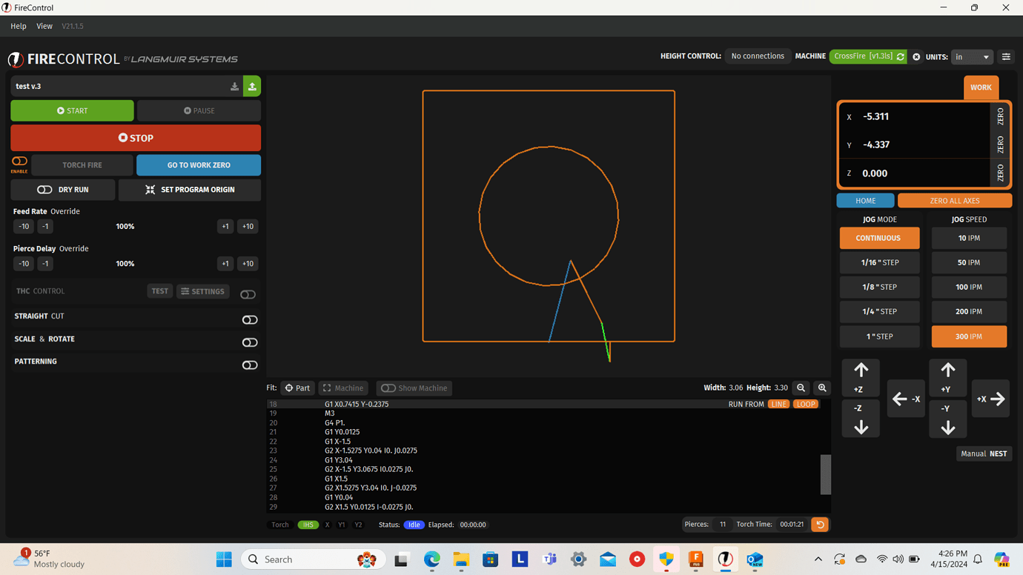The height and width of the screenshot is (575, 1023).
Task: Click the save program download icon
Action: click(x=234, y=86)
